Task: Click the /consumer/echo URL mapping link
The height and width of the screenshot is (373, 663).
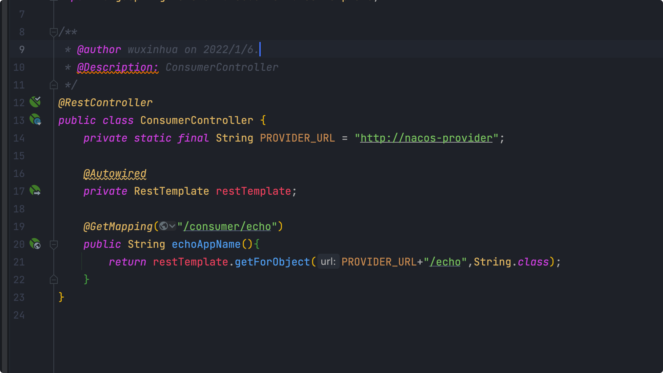Action: pos(227,226)
